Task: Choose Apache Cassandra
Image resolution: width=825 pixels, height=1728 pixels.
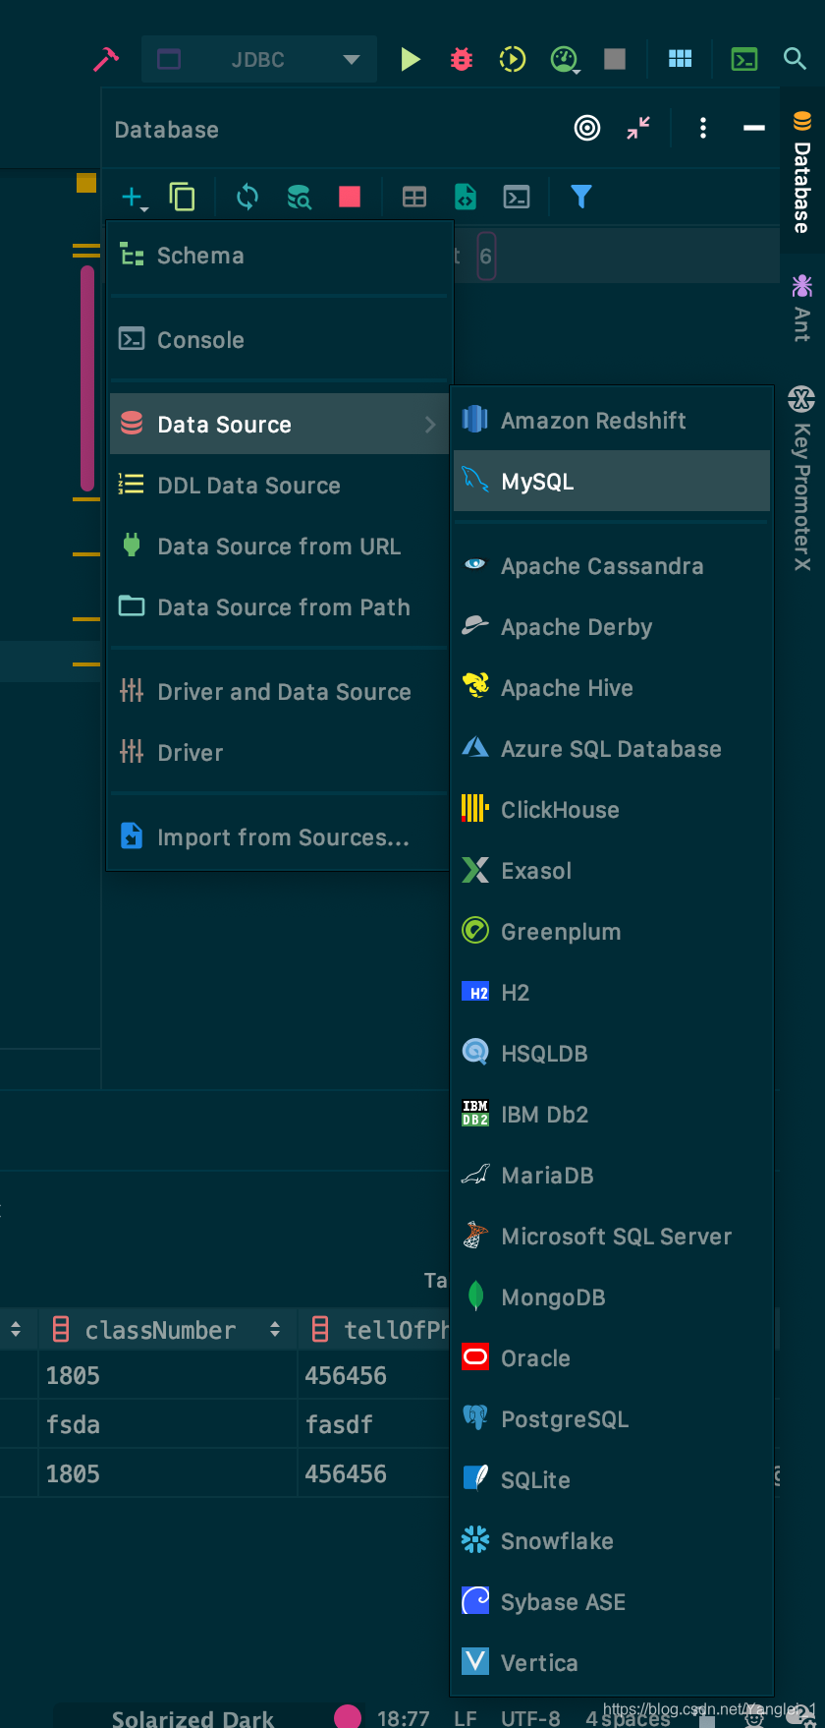Action: [x=612, y=565]
